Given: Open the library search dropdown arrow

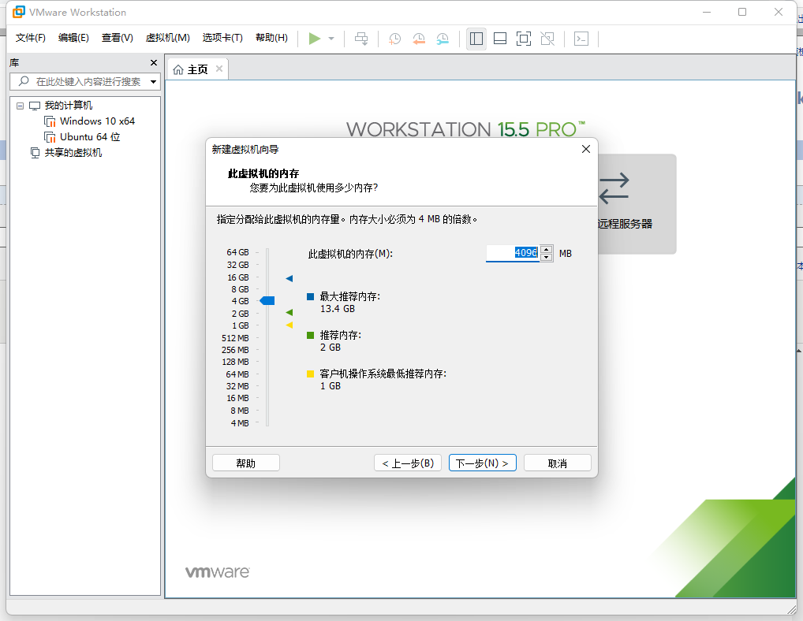Looking at the screenshot, I should click(x=153, y=82).
